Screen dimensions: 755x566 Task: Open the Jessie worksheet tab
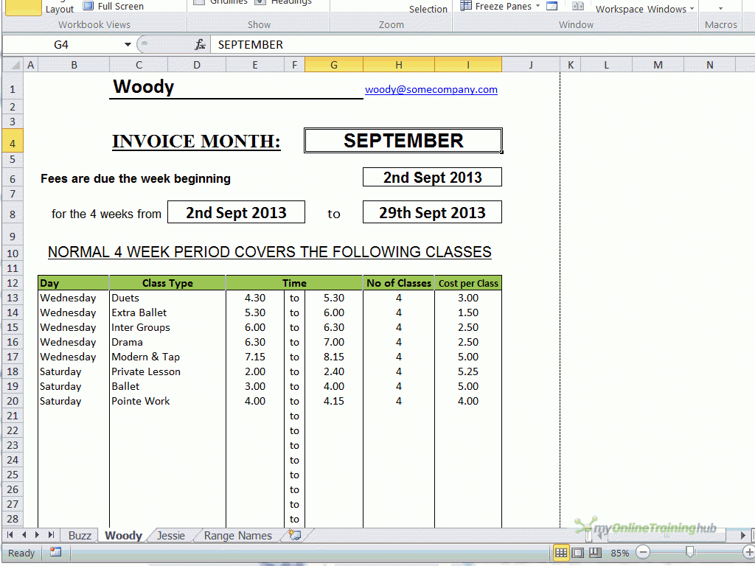[170, 536]
